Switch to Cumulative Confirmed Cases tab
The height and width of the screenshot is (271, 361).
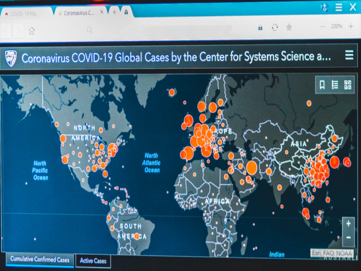40,260
